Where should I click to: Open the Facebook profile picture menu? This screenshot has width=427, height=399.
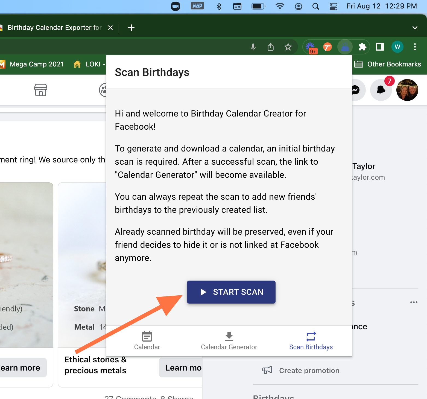[407, 90]
